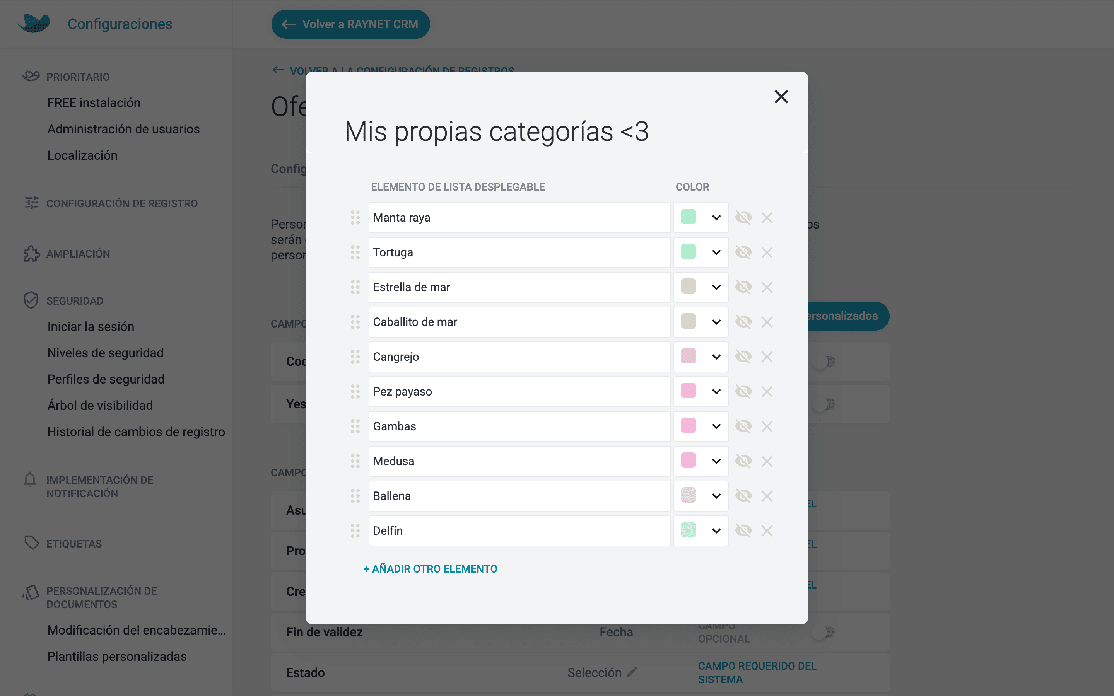Expand the color selector for Ballena

716,496
